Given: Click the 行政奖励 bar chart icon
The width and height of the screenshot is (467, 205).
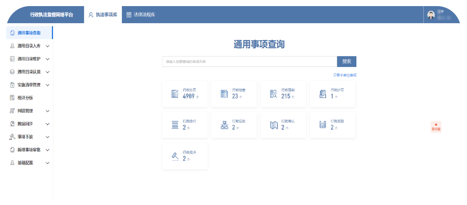Looking at the screenshot, I should pyautogui.click(x=323, y=124).
